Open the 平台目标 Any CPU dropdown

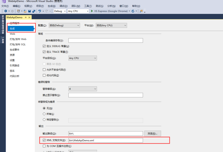click(x=83, y=58)
